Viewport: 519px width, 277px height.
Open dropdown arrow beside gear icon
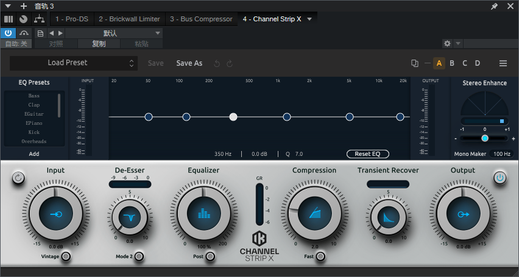[x=457, y=43]
